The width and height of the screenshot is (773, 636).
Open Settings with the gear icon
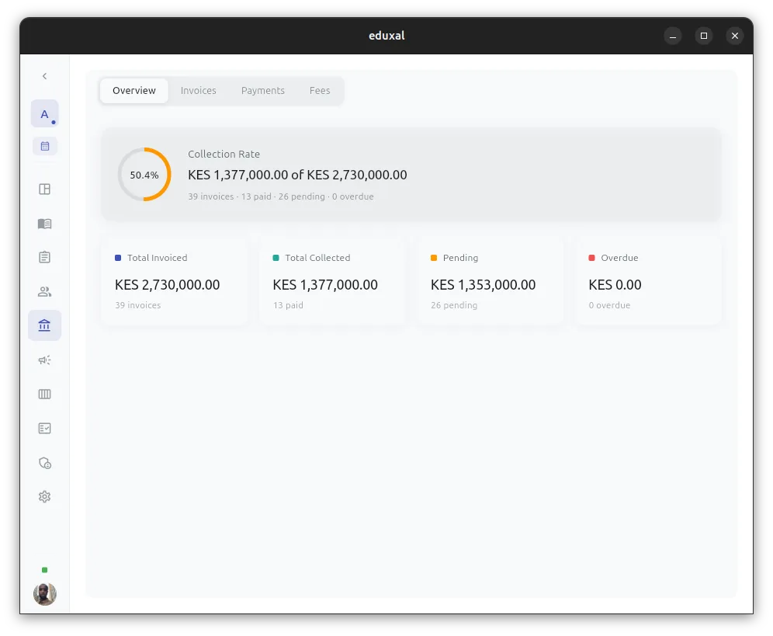click(44, 496)
